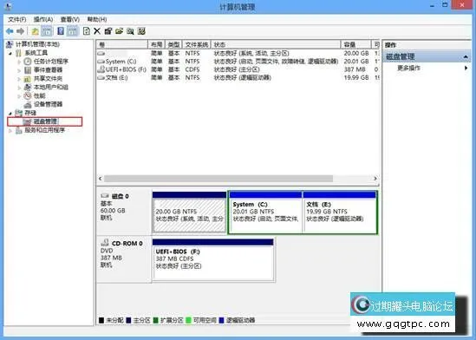
Task: Select the 存储 tree node
Action: coord(30,113)
